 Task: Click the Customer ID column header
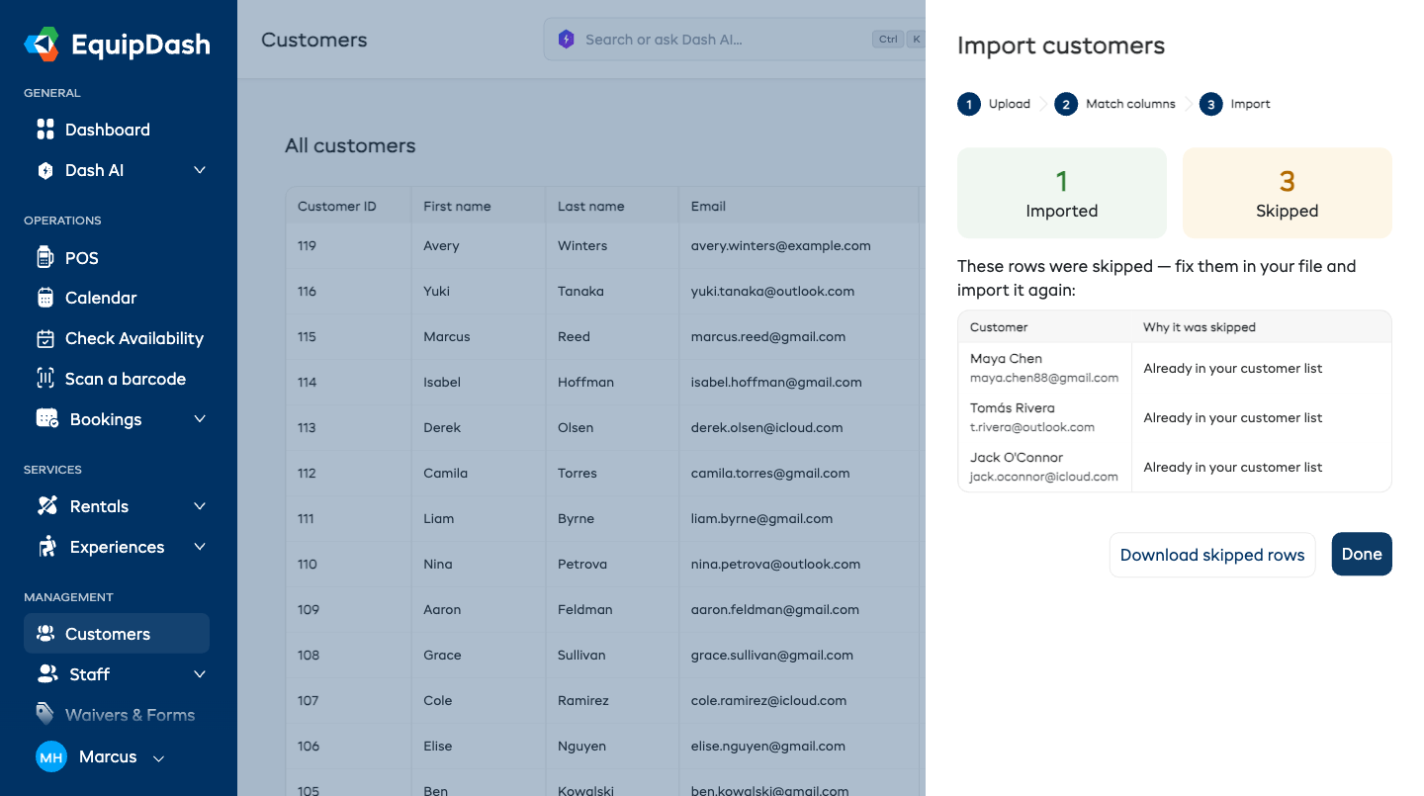pyautogui.click(x=348, y=206)
